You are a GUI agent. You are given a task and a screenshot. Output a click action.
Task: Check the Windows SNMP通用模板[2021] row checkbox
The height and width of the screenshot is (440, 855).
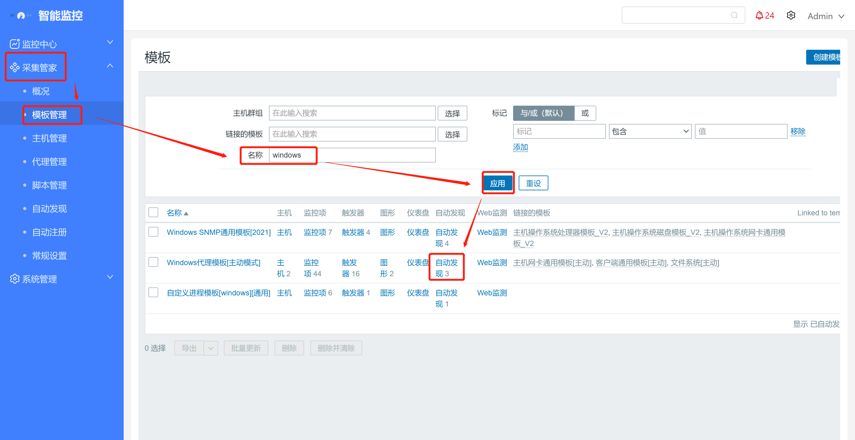coord(153,232)
